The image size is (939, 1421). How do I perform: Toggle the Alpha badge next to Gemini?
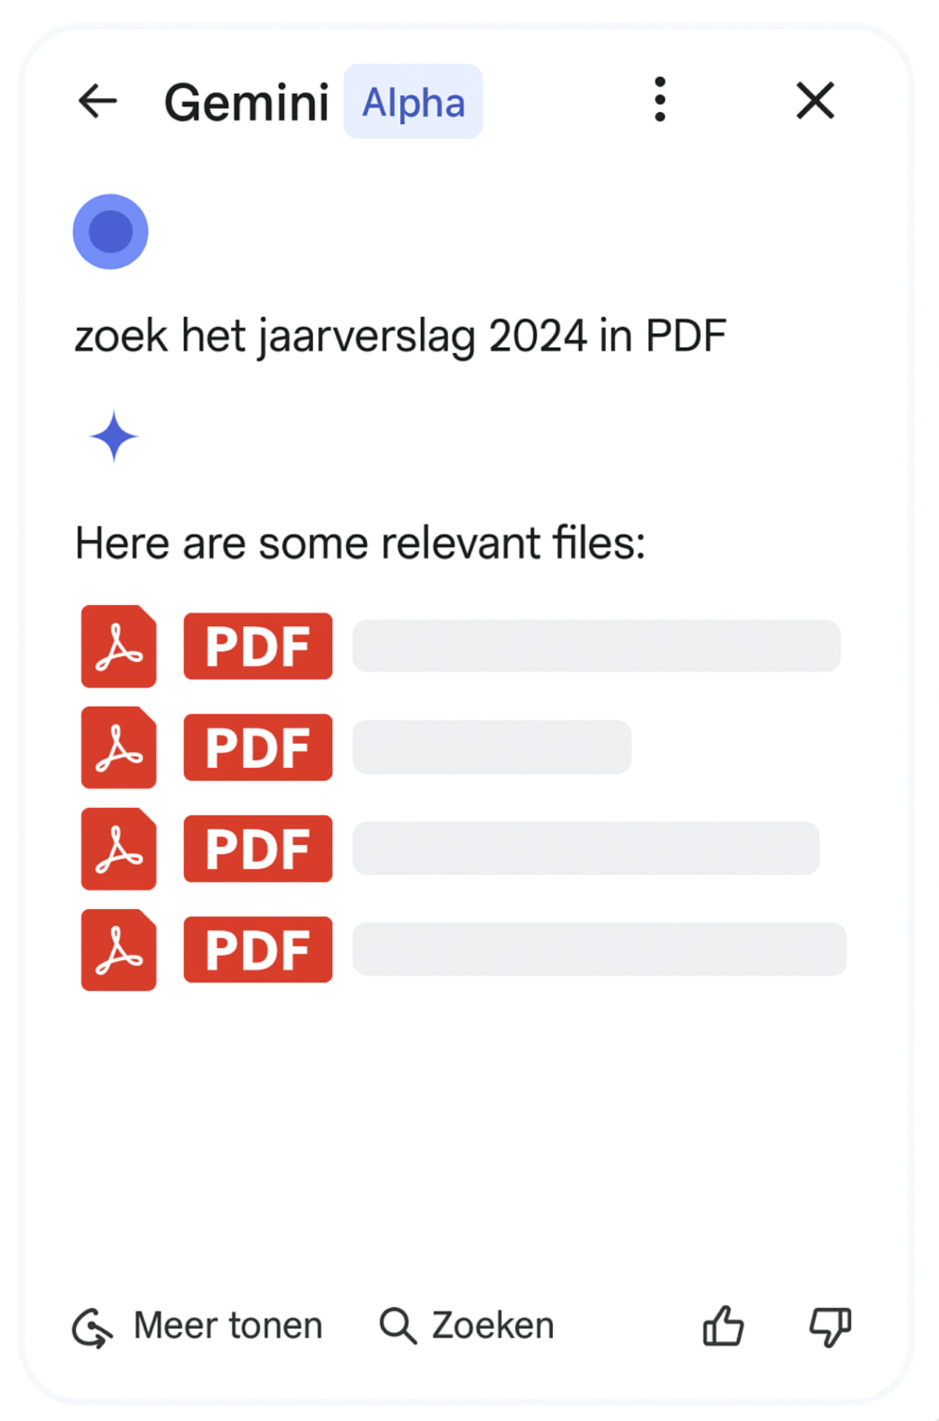tap(413, 103)
